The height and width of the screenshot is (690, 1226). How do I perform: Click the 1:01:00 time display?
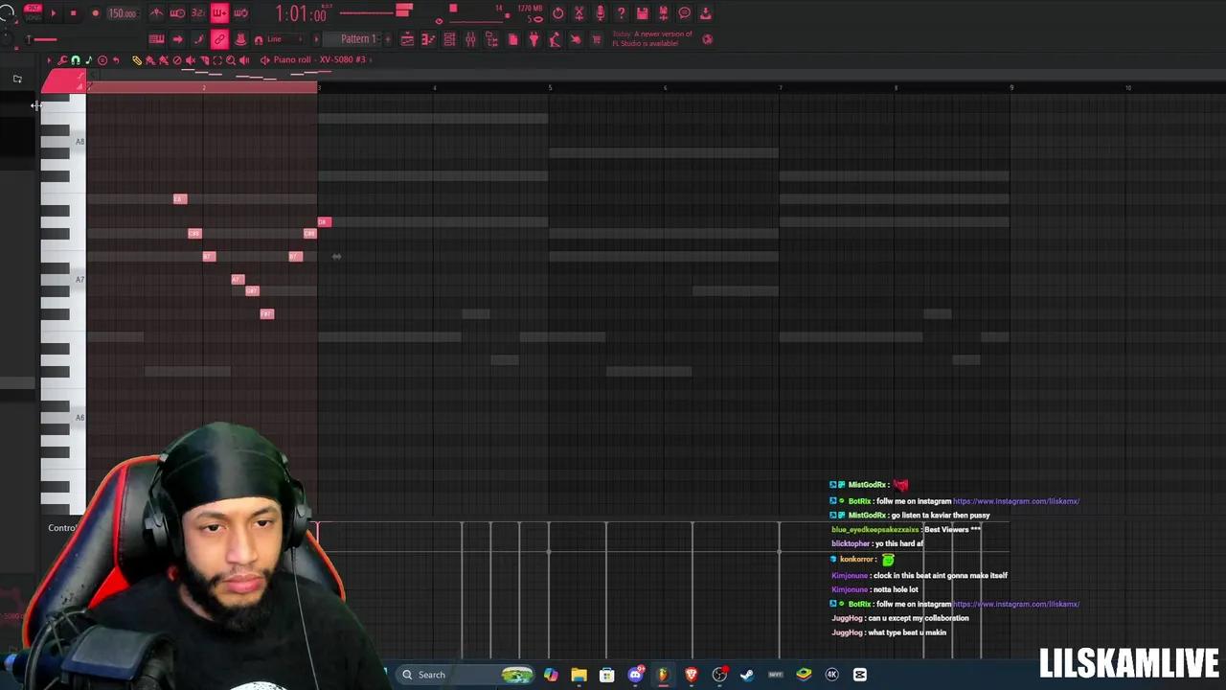tap(301, 13)
